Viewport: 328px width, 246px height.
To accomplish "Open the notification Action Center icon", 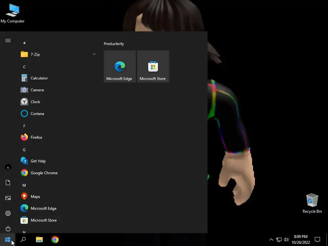I will (x=317, y=240).
